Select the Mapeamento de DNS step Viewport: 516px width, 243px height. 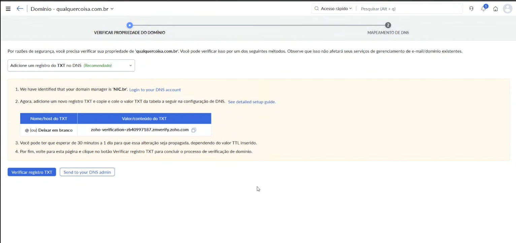[388, 33]
